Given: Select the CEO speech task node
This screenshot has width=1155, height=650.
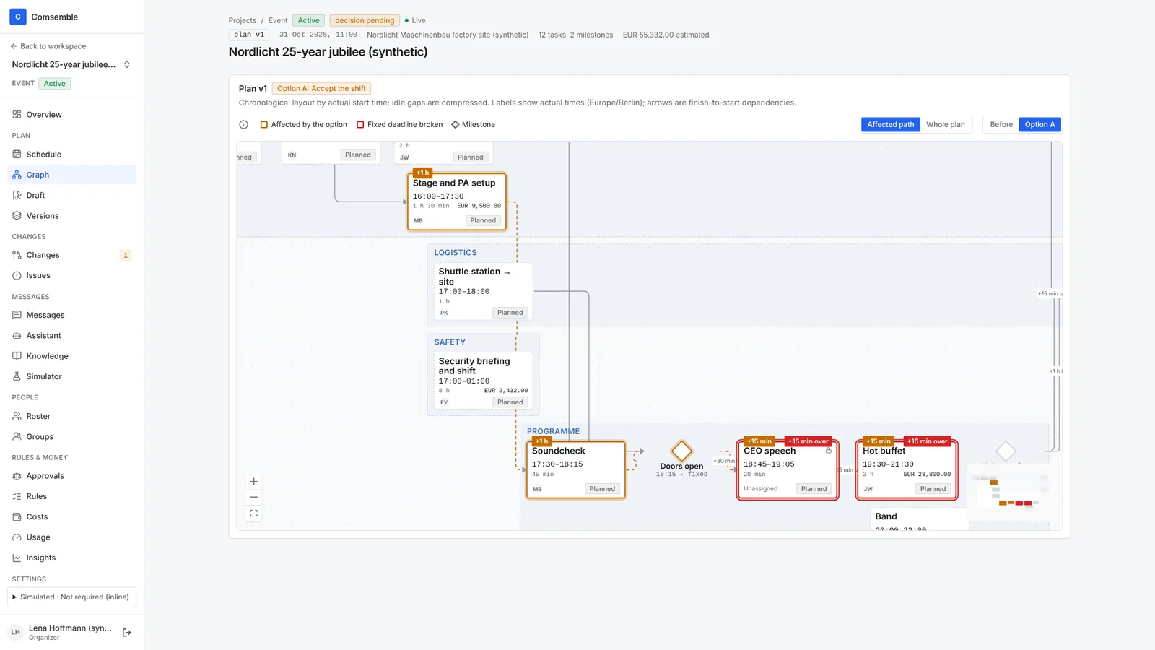Looking at the screenshot, I should click(788, 469).
